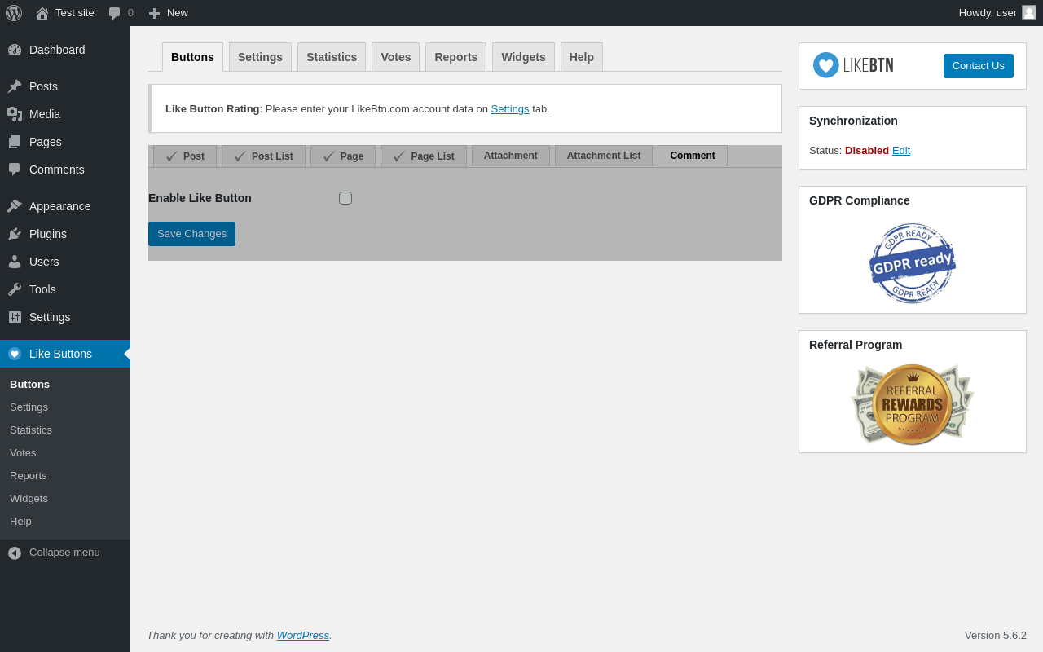Click the Save Changes button
Screen dimensions: 1043x652
191,234
